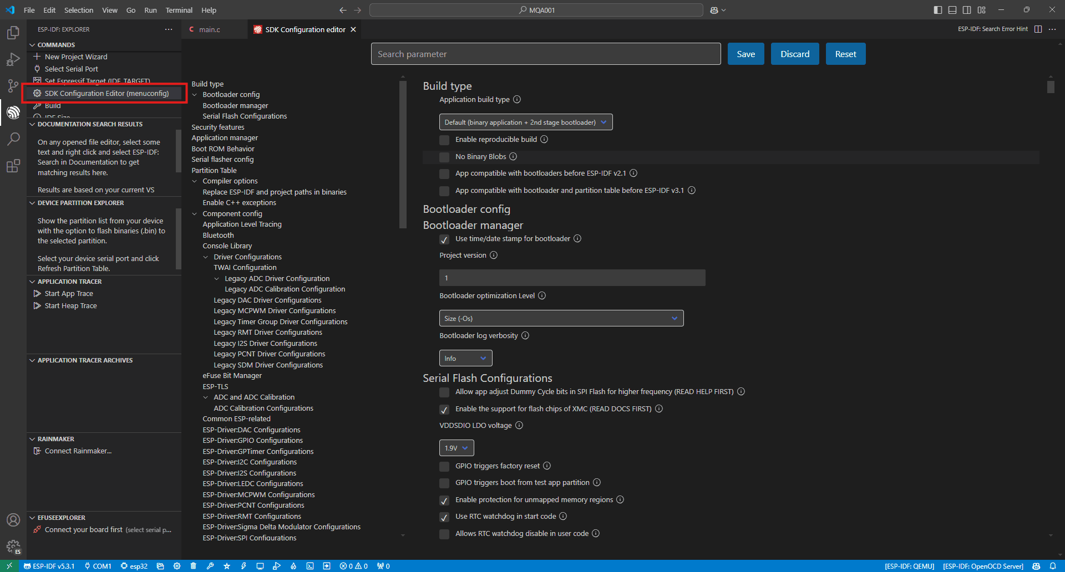Click the project folder icon in status bar
The image size is (1065, 572).
coord(160,566)
